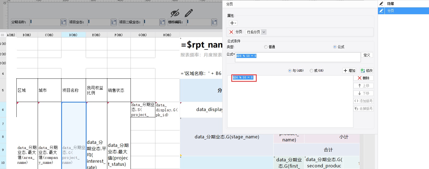
Task: Click the crossed-out eye icon above parameters
Action: tap(175, 13)
